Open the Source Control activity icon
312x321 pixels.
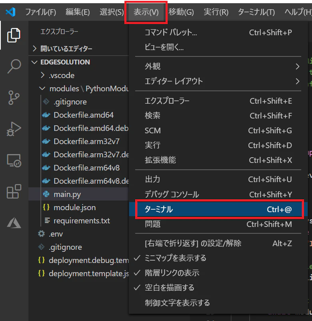14,98
